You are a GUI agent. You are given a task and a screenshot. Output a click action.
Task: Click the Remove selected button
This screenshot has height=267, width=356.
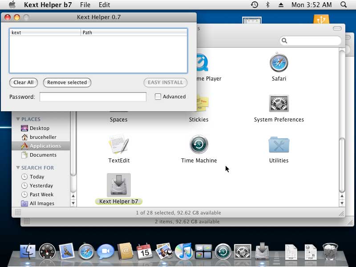[67, 82]
